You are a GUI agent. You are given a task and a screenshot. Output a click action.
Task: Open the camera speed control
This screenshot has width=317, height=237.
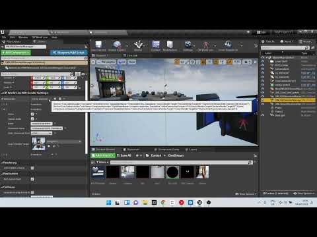(247, 62)
